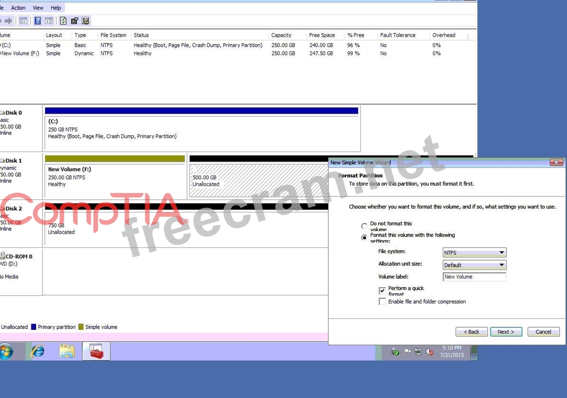This screenshot has width=567, height=398.
Task: Open the File system NTFS dropdown
Action: pos(474,253)
